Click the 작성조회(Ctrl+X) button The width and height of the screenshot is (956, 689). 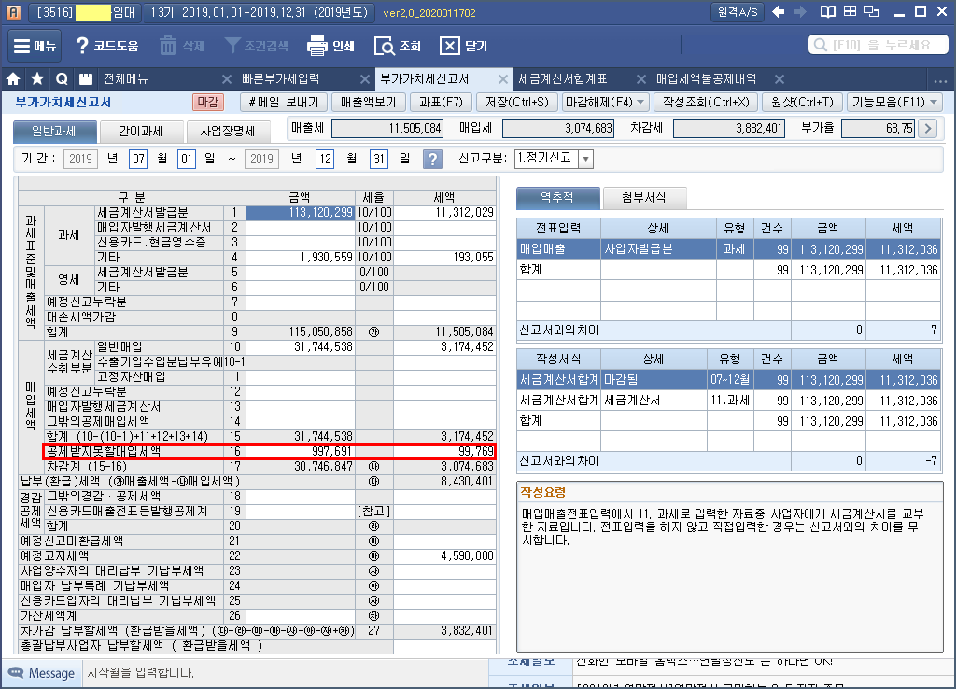pos(706,103)
